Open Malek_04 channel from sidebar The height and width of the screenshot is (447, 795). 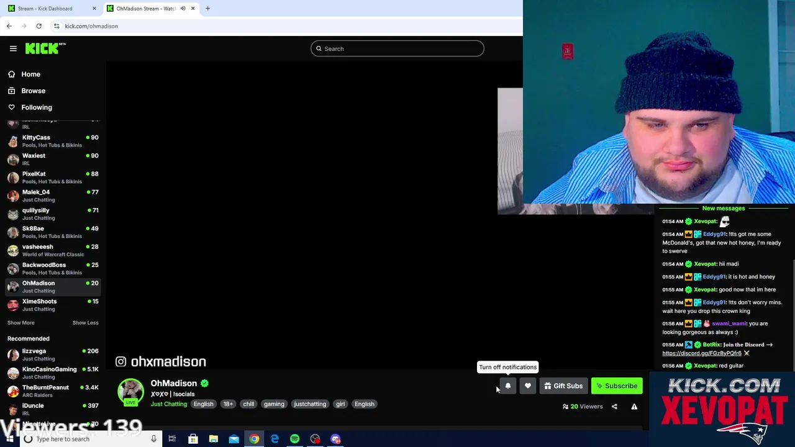(x=53, y=196)
